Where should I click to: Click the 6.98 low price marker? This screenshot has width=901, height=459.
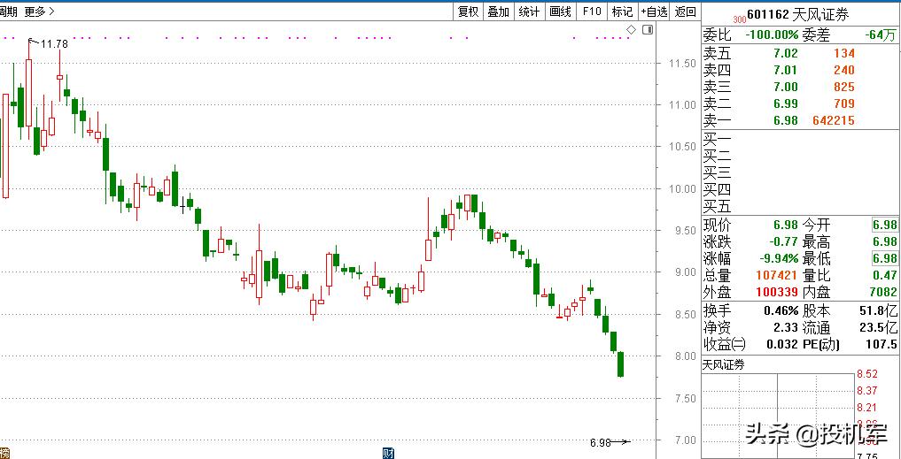click(600, 443)
